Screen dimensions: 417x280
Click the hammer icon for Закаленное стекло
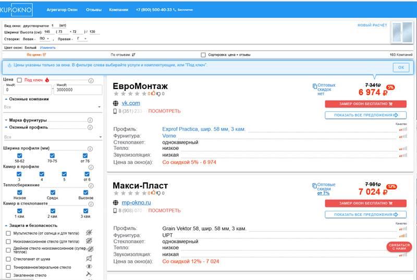tap(89, 274)
